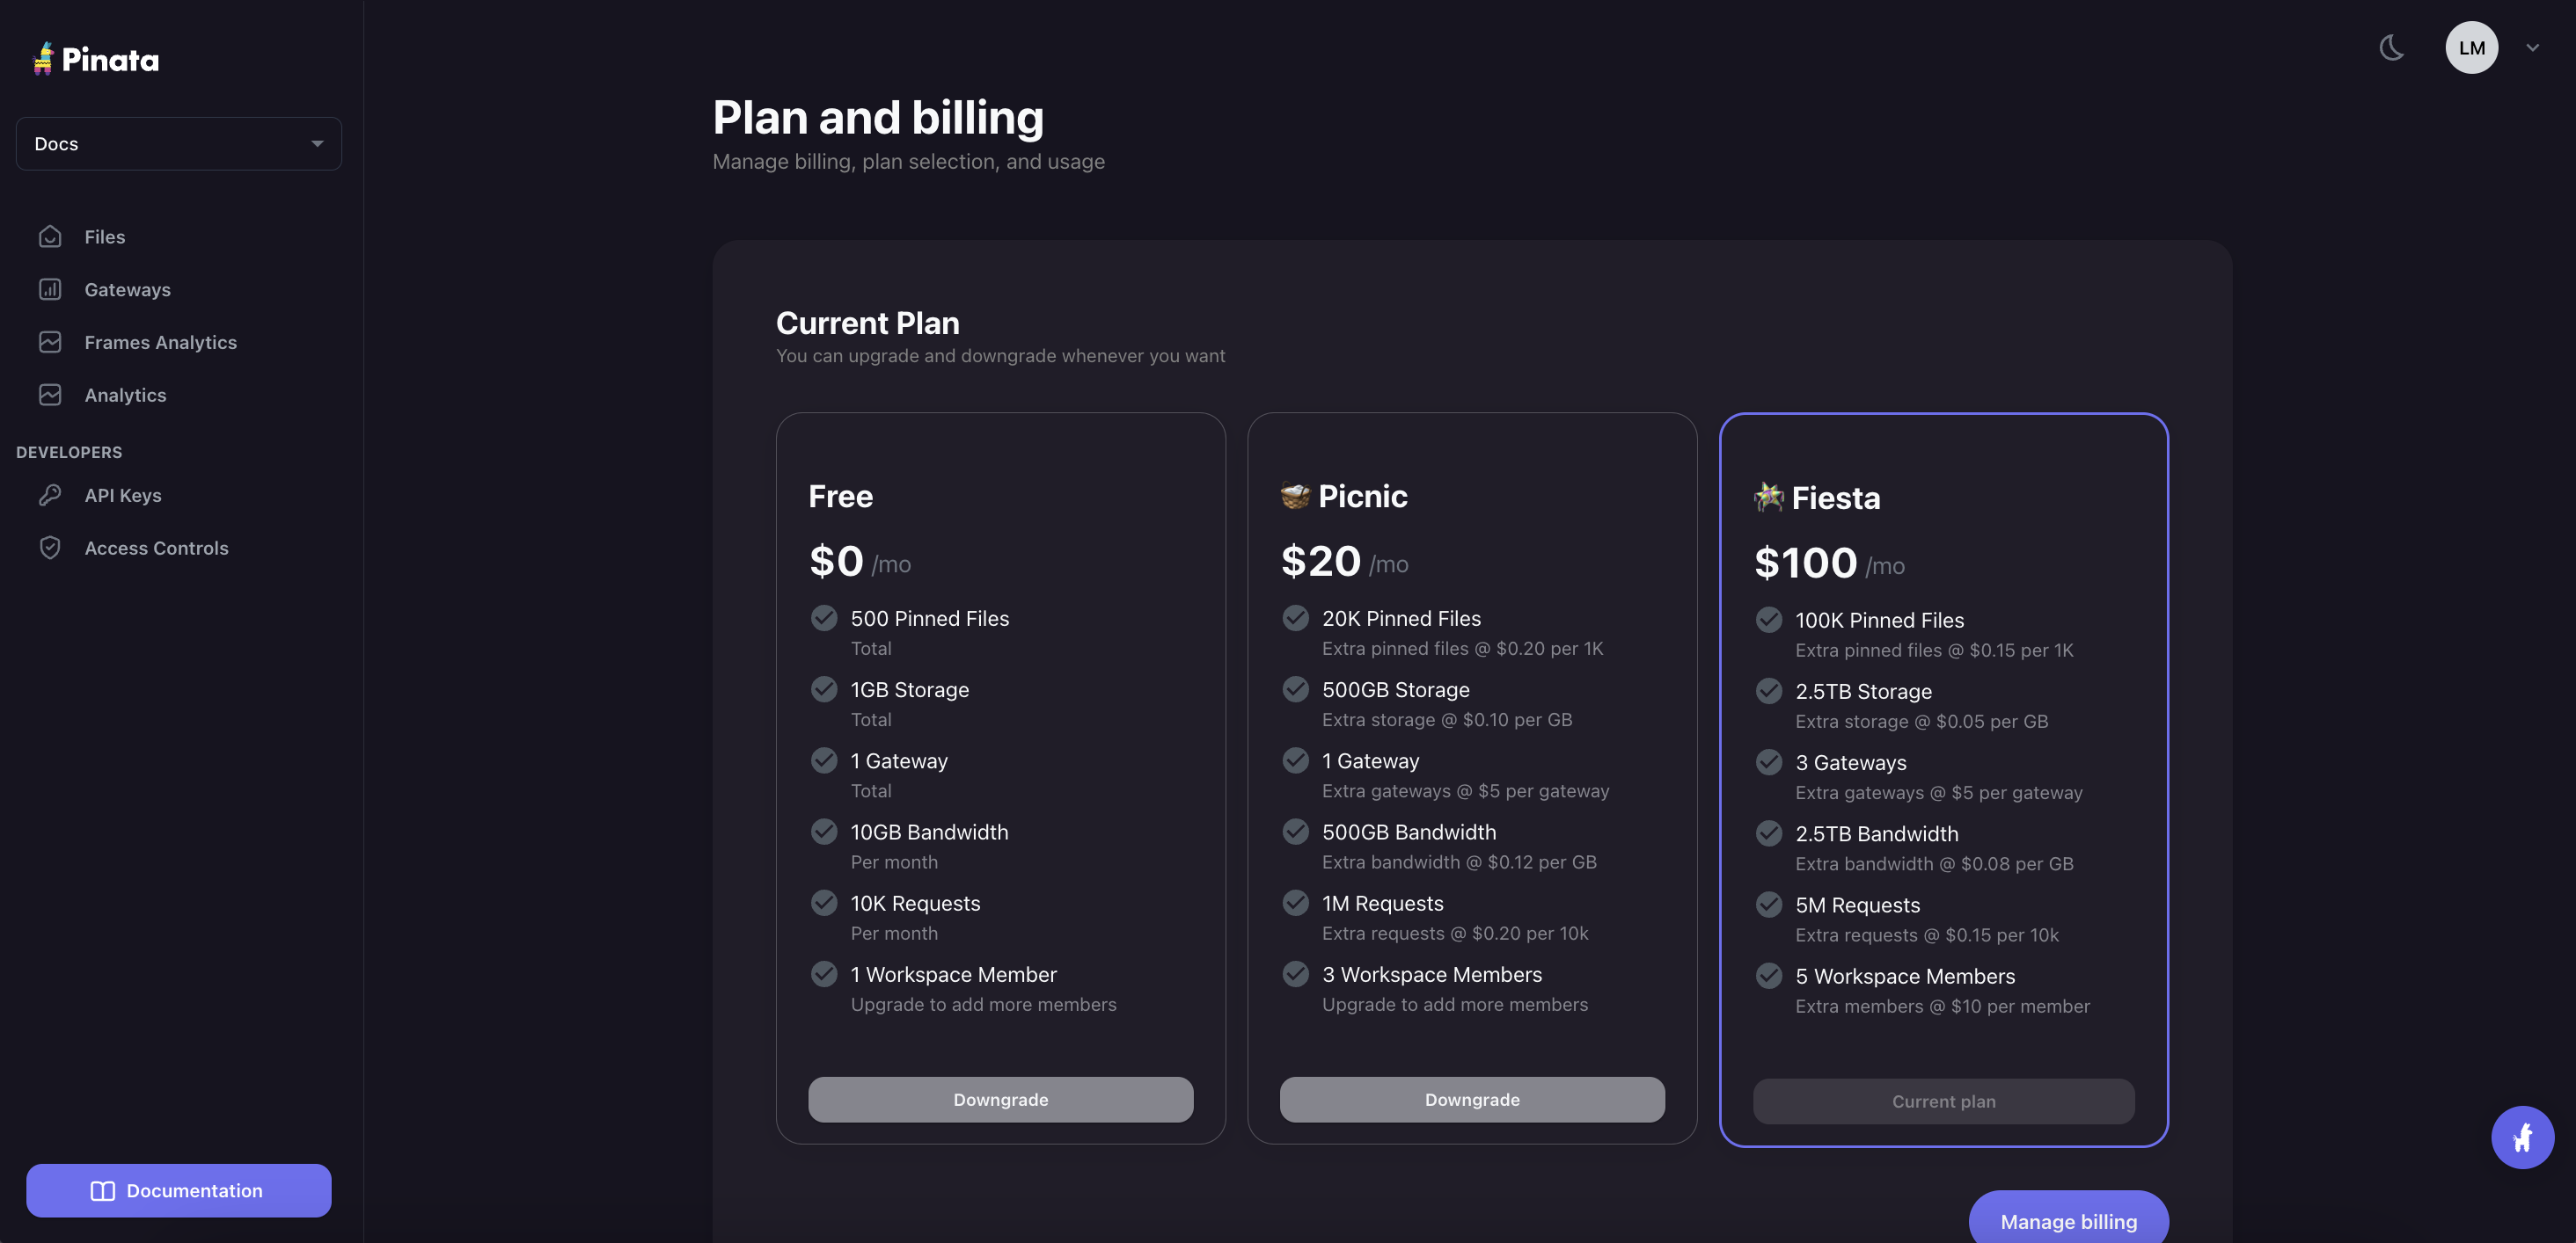Select the Files icon in sidebar
The width and height of the screenshot is (2576, 1243).
point(51,236)
